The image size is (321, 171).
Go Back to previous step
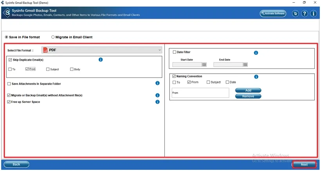16,164
